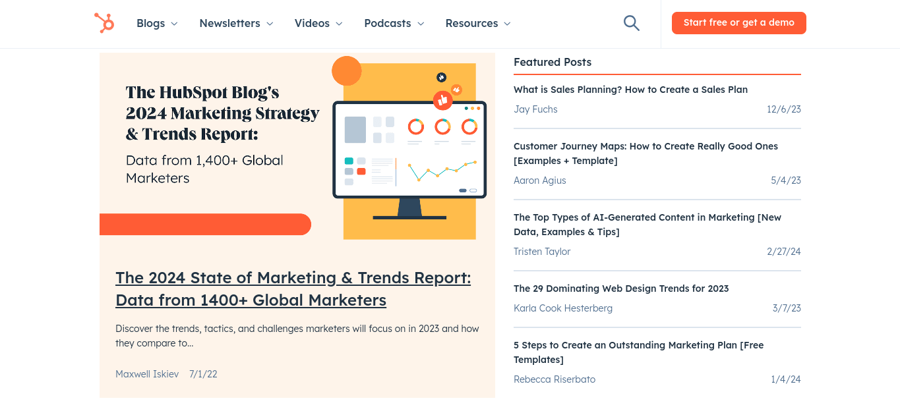
Task: View author Maxwell Iskiev's profile
Action: click(x=147, y=373)
